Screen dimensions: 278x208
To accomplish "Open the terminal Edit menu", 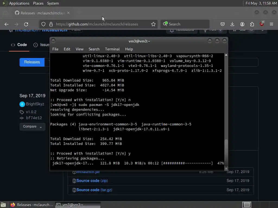I will click(x=67, y=49).
